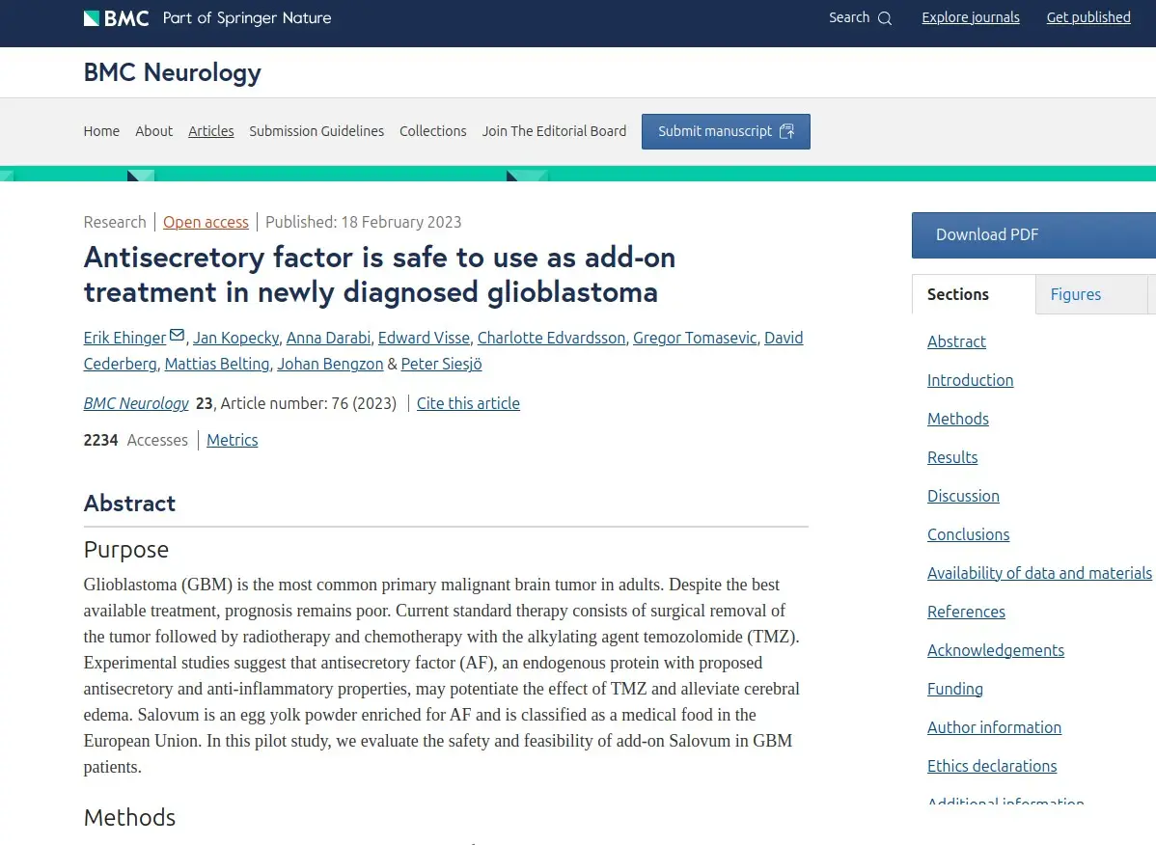Click the 'Purpose' subheading
1156x845 pixels.
tap(126, 550)
